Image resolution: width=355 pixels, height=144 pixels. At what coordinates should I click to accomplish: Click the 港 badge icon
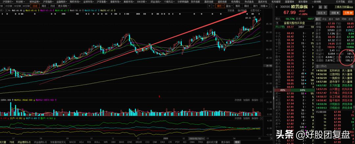pyautogui.click(x=325, y=7)
